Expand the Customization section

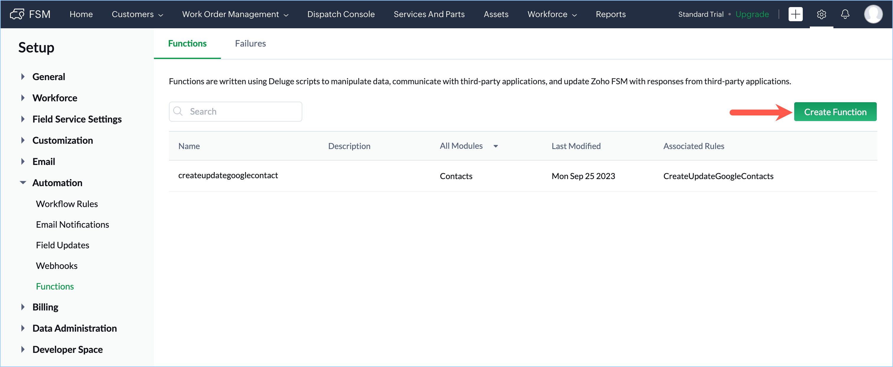23,140
